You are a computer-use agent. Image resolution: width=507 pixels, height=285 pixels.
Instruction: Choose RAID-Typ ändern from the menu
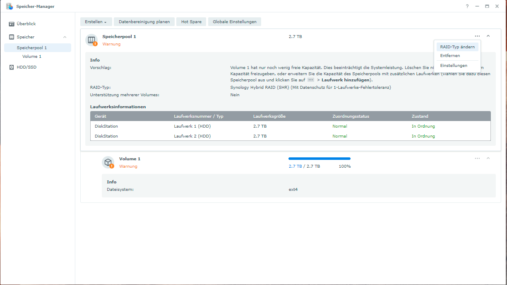click(x=457, y=47)
